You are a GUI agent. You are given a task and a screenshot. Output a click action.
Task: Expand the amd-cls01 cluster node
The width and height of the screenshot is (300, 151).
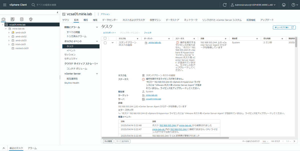point(9,32)
